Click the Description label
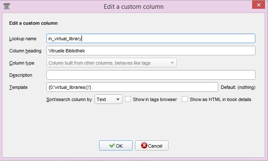268x161 pixels. [x=20, y=75]
